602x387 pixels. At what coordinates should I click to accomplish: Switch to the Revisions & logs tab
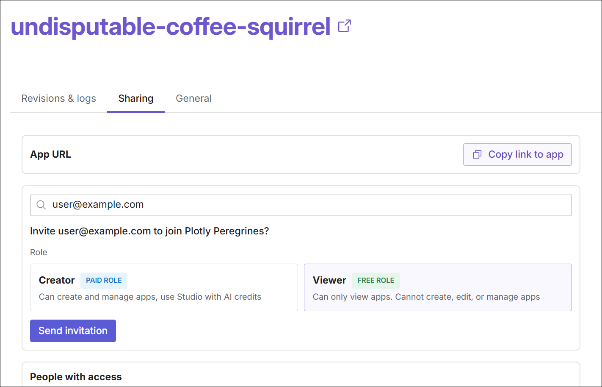coord(59,98)
